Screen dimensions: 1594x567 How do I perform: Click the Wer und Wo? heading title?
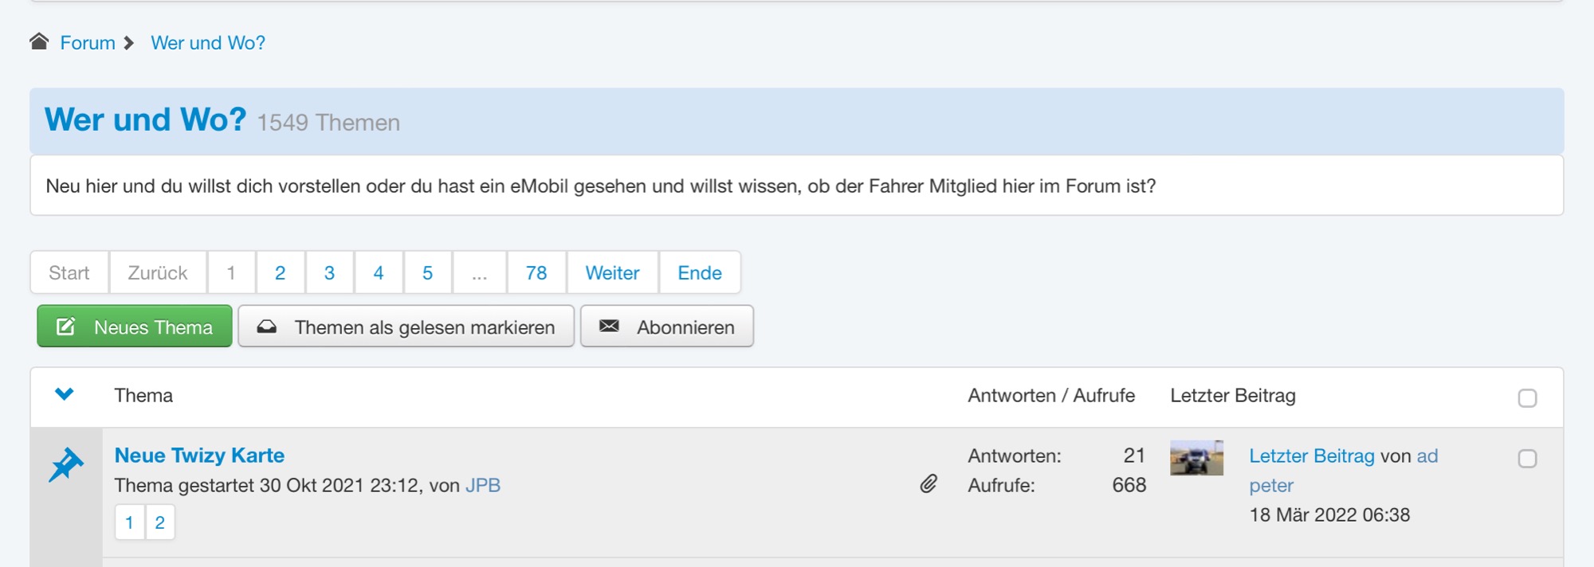145,120
